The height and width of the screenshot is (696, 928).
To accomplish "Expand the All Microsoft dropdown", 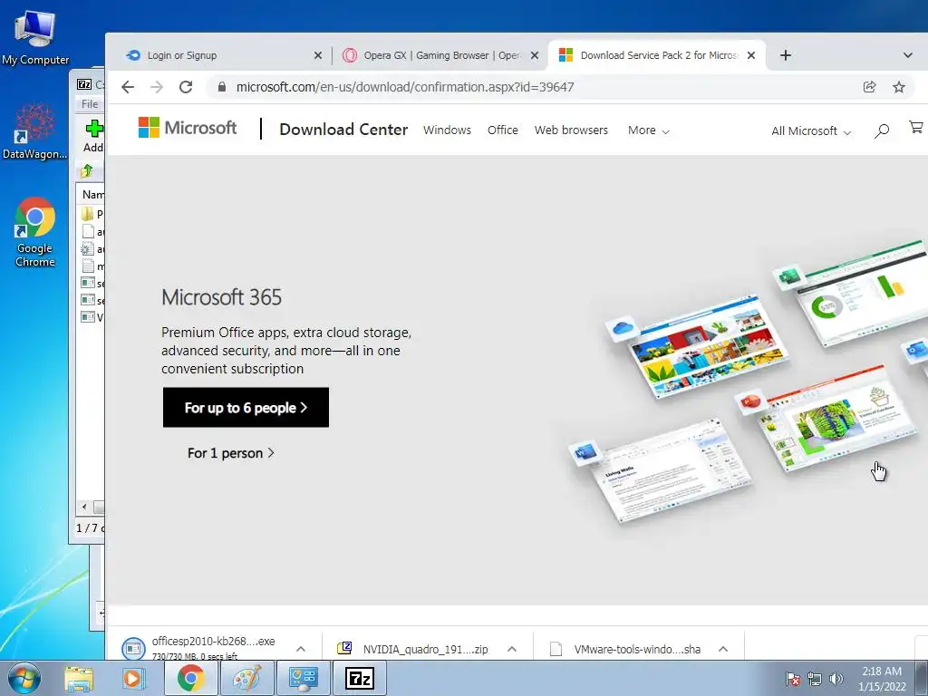I will [x=811, y=130].
